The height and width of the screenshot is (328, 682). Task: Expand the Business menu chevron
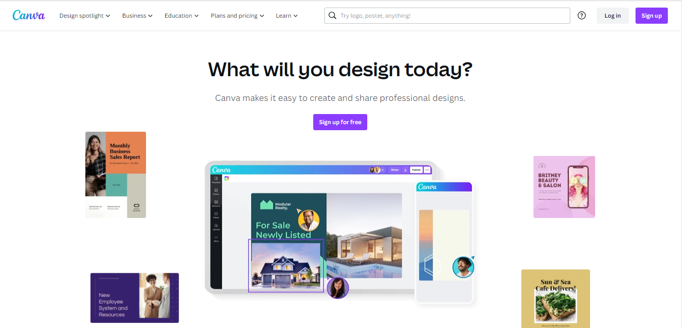pos(150,16)
